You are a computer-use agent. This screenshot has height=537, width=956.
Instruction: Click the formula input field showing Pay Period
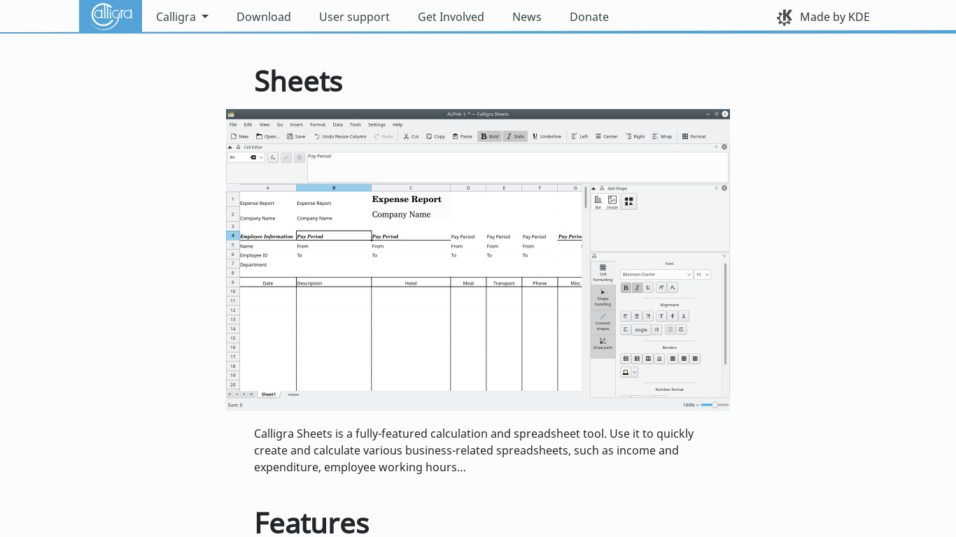518,166
